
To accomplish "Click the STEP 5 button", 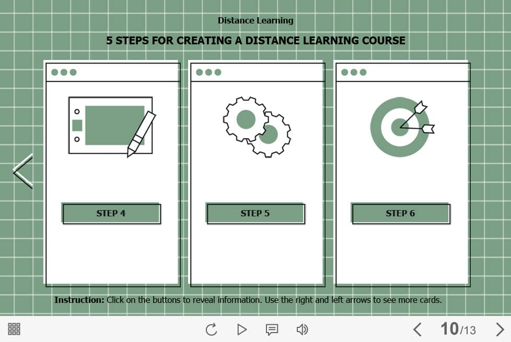I will click(255, 213).
